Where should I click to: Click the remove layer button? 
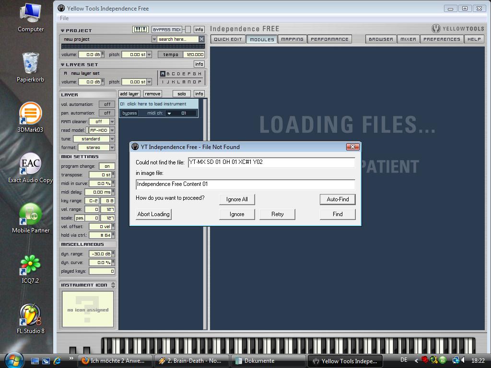[x=153, y=94]
